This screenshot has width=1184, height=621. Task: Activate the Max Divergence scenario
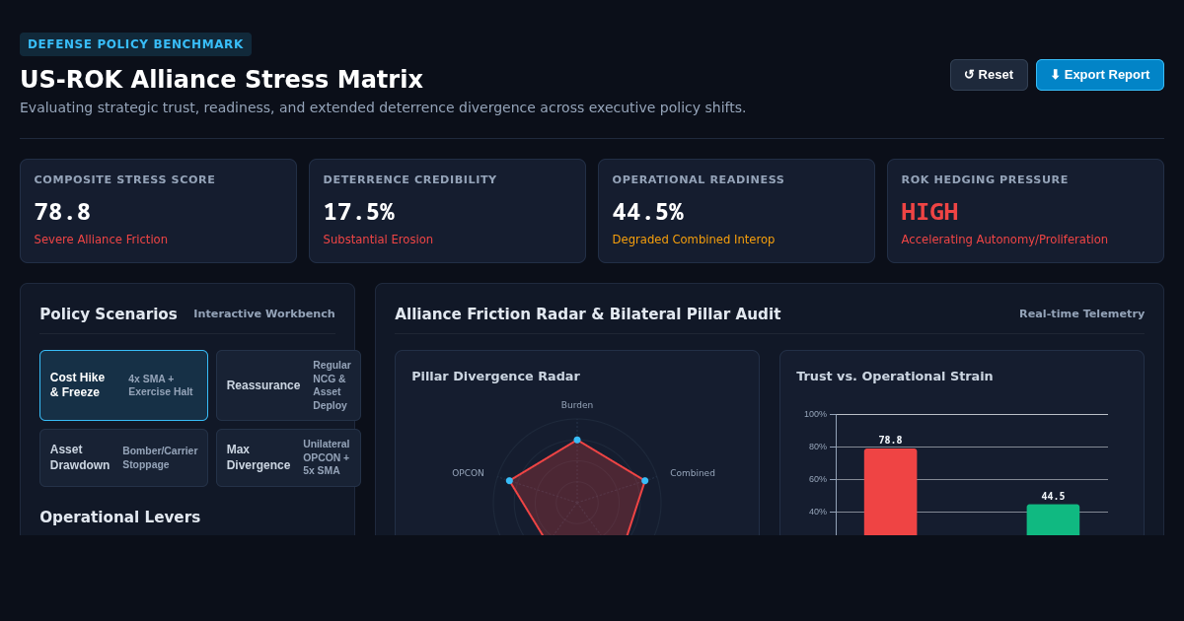pyautogui.click(x=288, y=457)
